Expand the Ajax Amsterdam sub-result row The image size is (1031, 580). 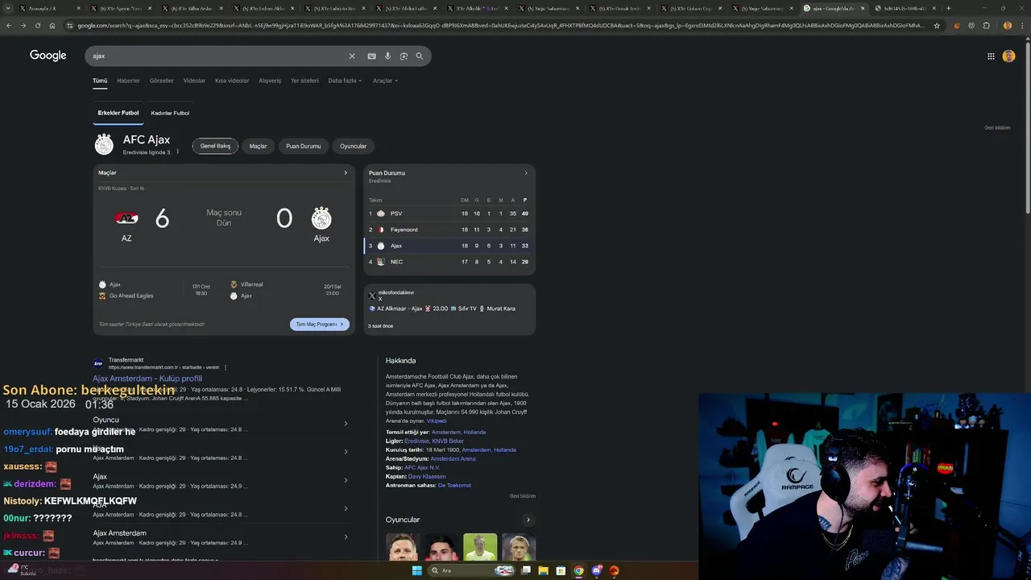click(346, 536)
